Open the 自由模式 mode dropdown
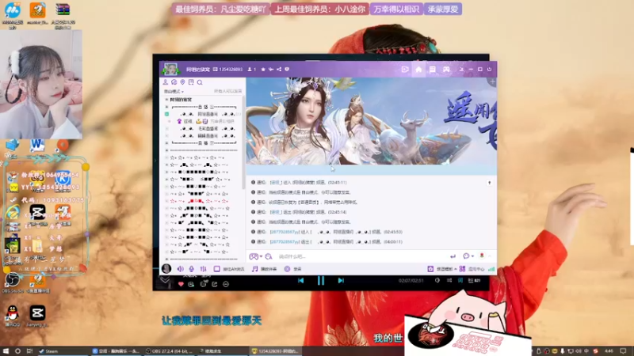The image size is (634, 356). (x=174, y=92)
